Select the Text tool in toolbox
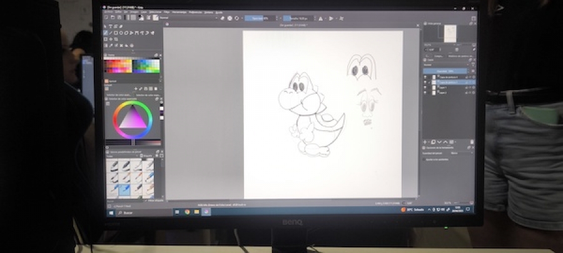This screenshot has height=253, width=563. (x=110, y=26)
